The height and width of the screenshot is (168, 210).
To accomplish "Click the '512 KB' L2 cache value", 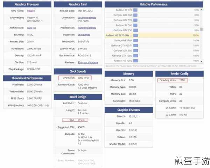I will coord(183,115).
